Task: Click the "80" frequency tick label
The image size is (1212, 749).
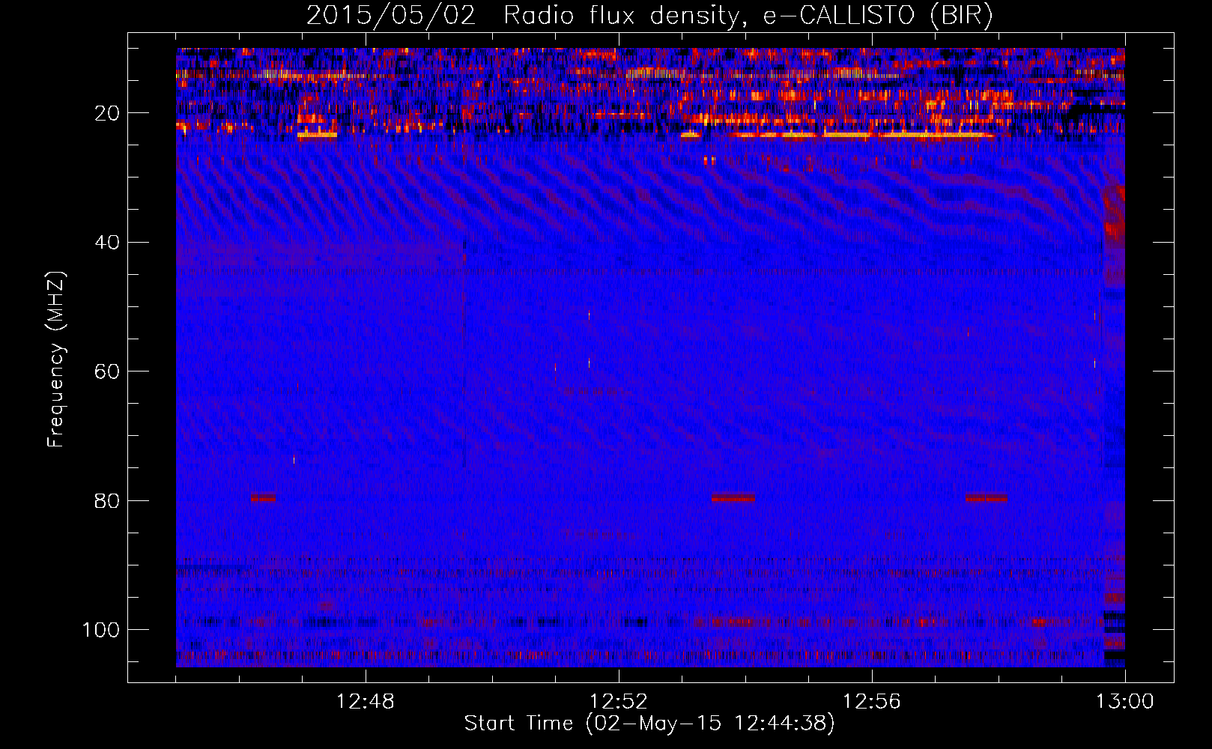Action: pyautogui.click(x=108, y=500)
